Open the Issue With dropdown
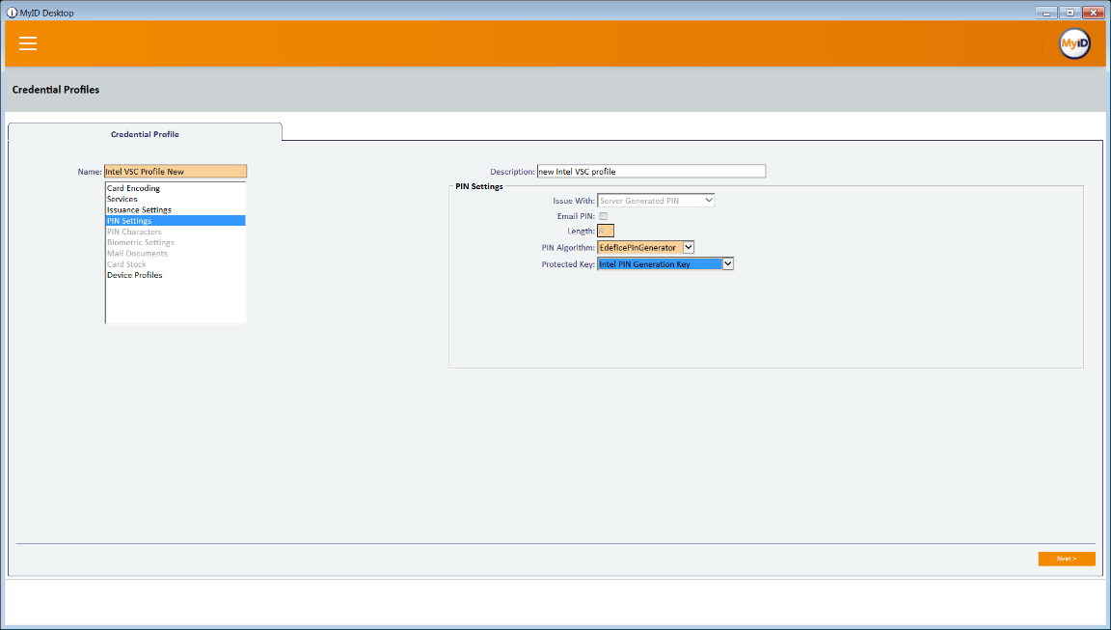The width and height of the screenshot is (1111, 630). point(656,201)
